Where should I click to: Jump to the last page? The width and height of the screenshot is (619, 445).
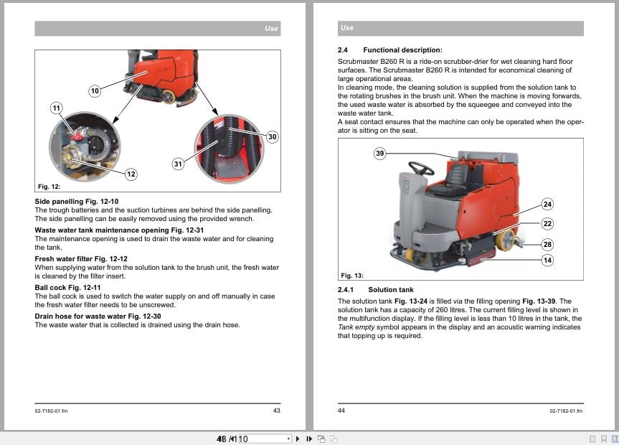309,438
